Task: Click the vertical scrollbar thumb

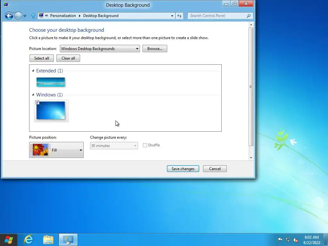Action: tap(251, 87)
